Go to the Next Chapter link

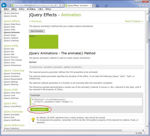point(134,21)
